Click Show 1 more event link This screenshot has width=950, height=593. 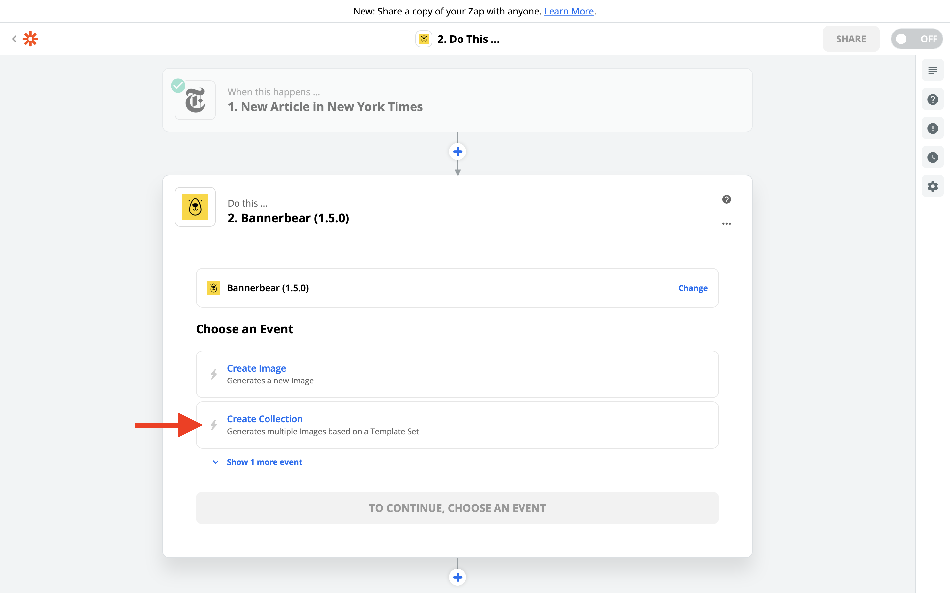[x=264, y=462]
